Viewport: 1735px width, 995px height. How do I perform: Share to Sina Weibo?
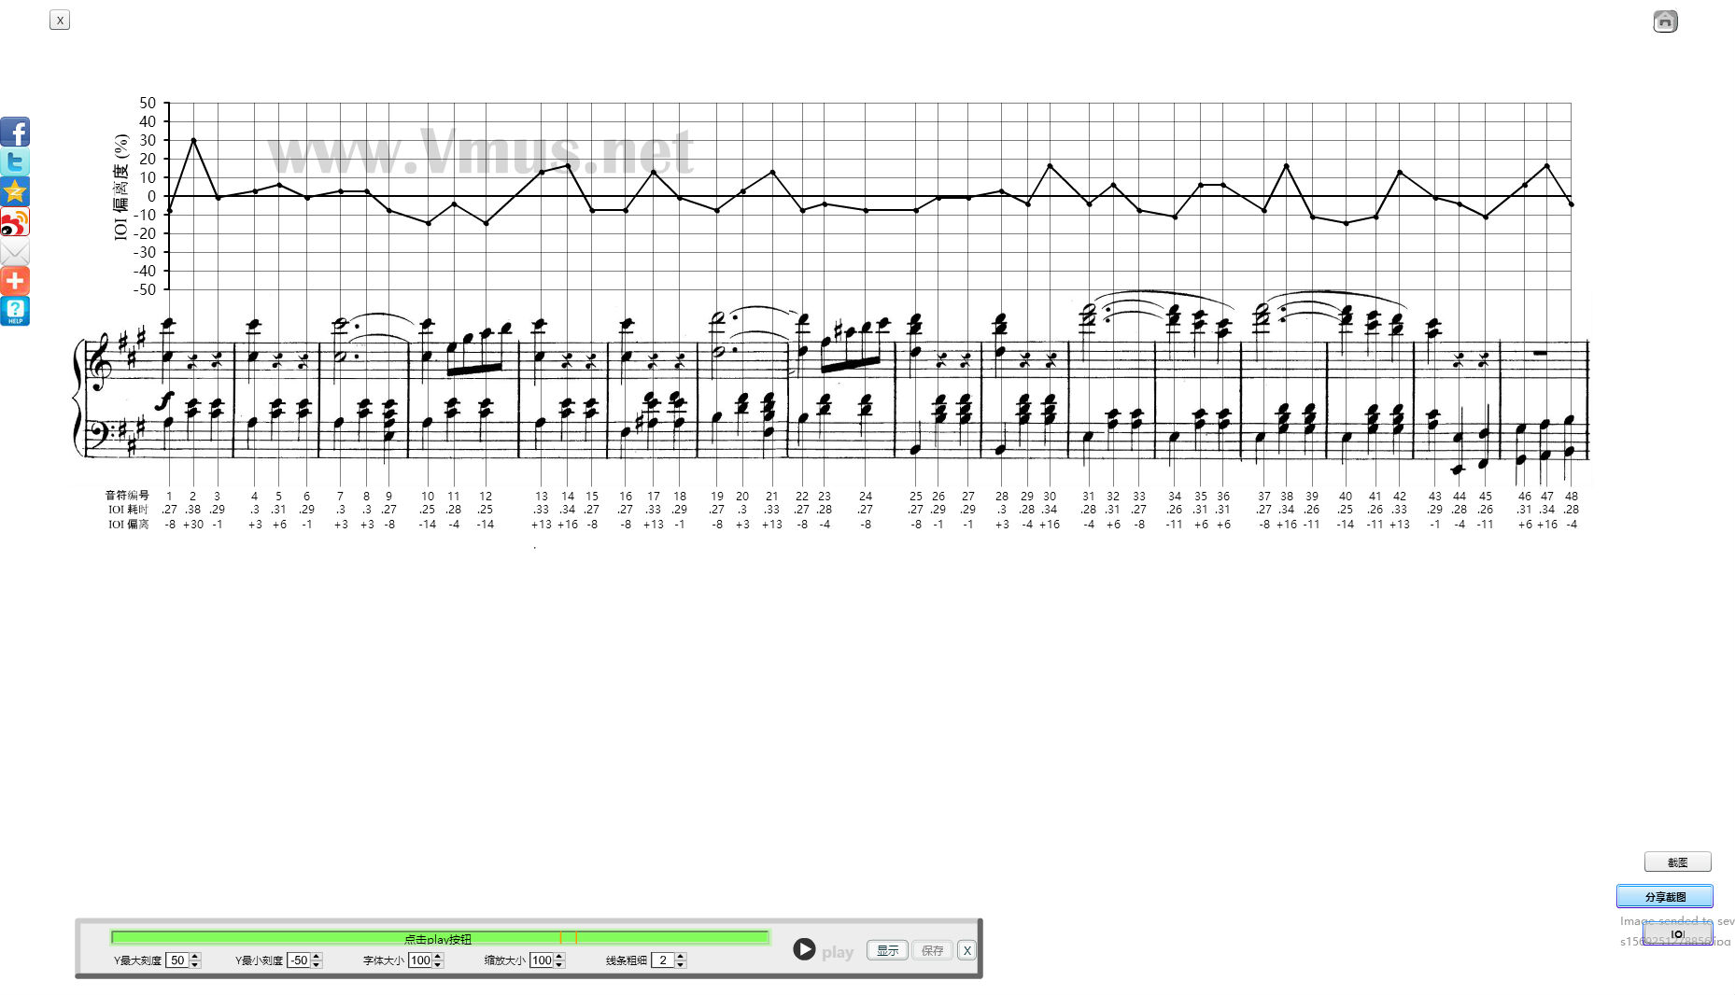click(15, 222)
